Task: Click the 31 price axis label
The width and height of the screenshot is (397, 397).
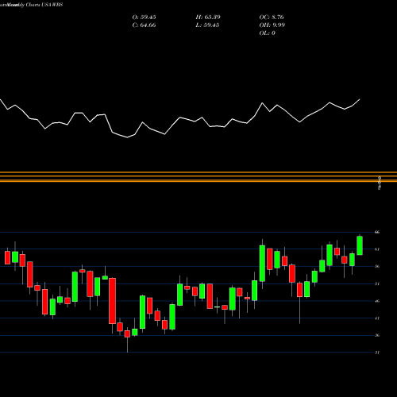Action: [x=377, y=353]
